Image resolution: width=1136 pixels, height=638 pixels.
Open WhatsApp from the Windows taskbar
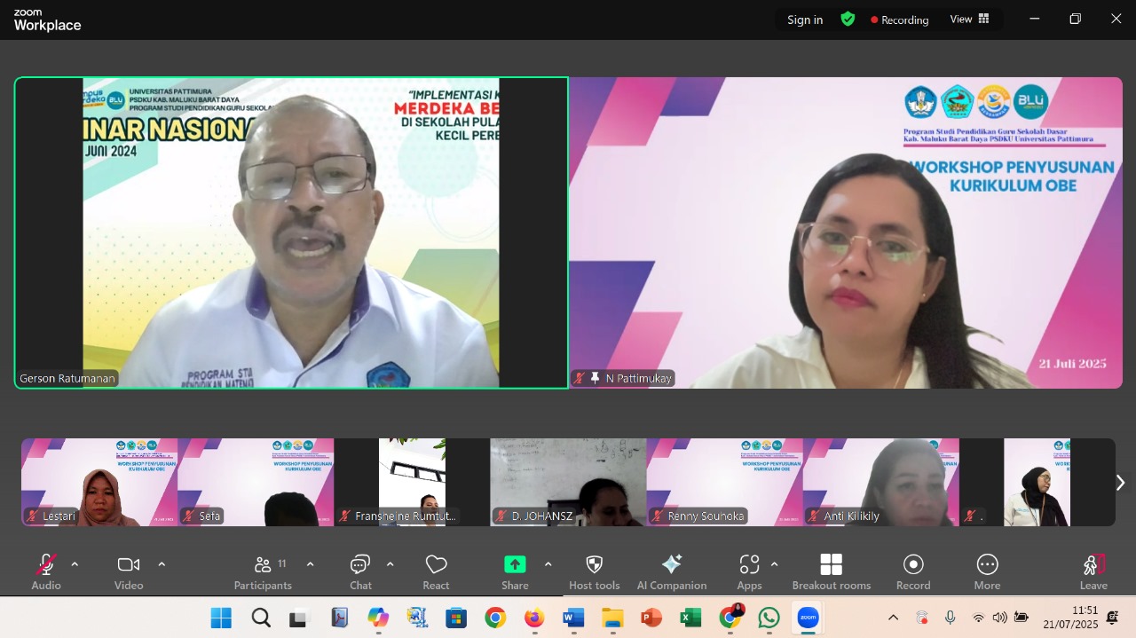tap(769, 618)
